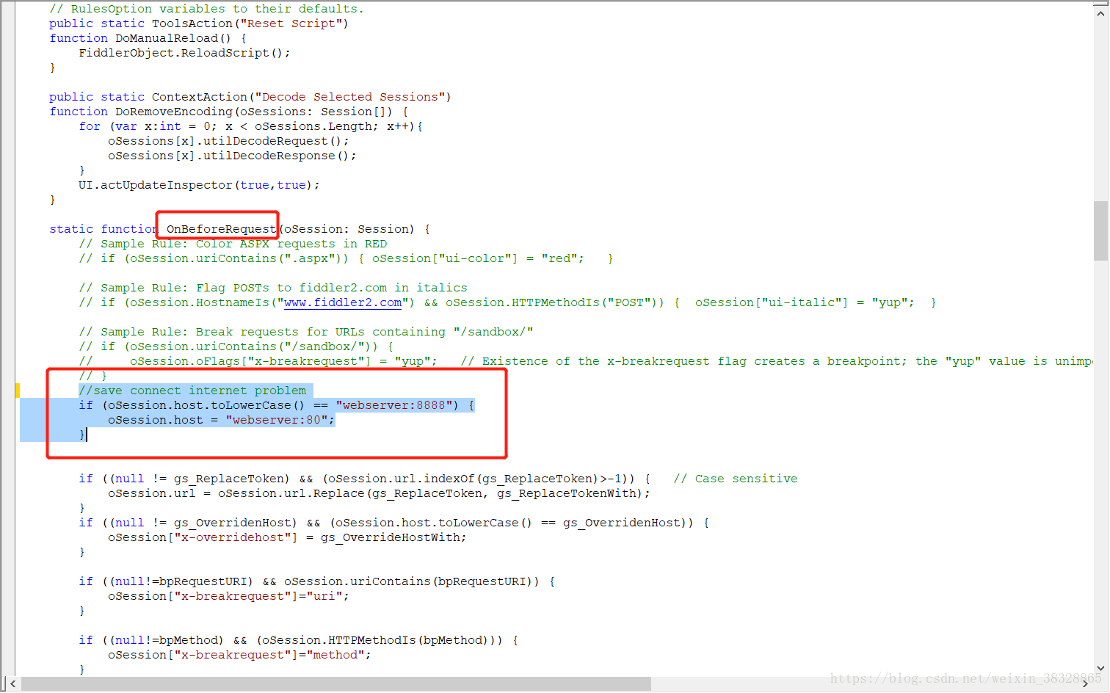This screenshot has height=693, width=1110.
Task: Click the horizontal scrollbar right arrow
Action: (x=1086, y=683)
